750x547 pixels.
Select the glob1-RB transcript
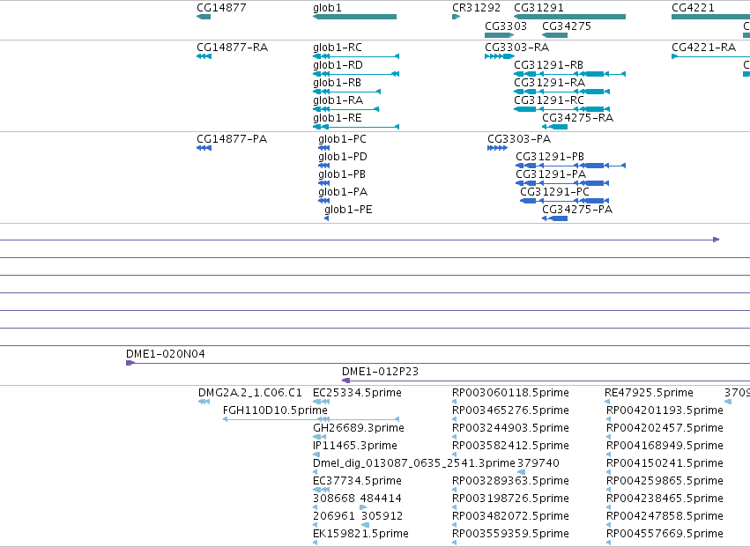click(x=346, y=92)
